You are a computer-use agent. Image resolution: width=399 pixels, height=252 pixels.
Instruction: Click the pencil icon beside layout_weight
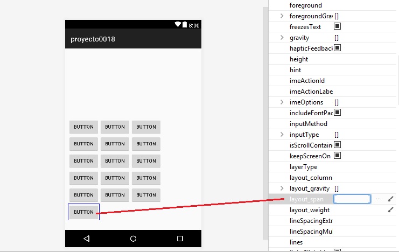[391, 210]
